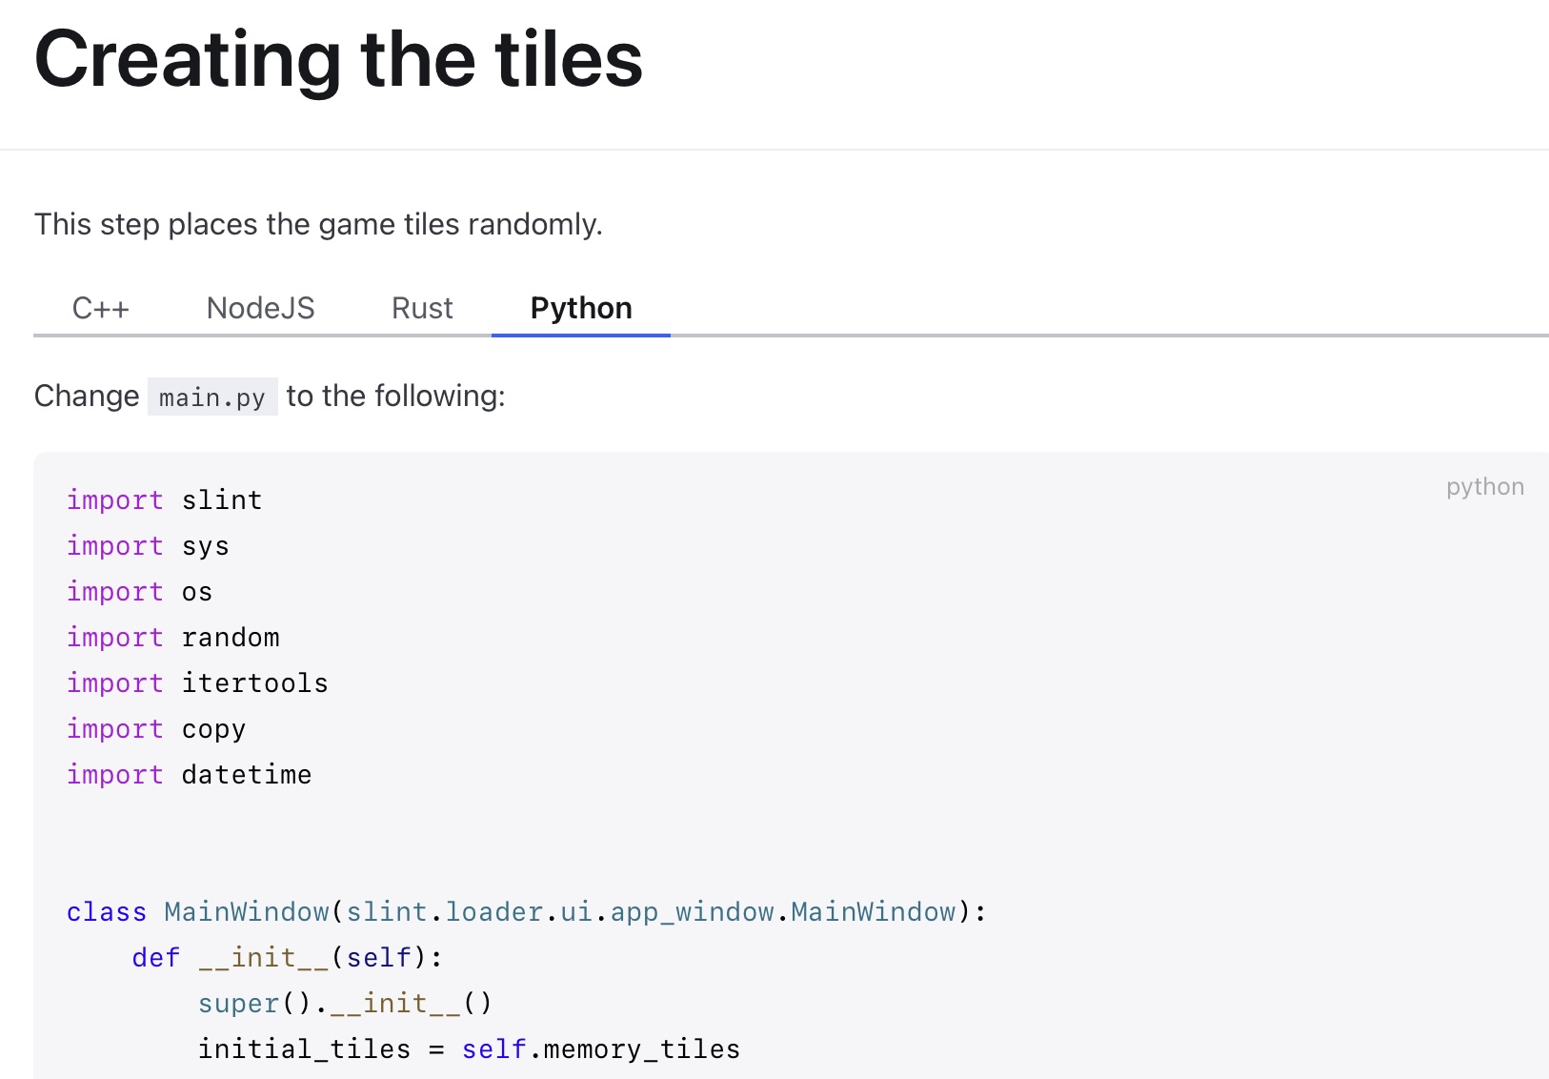Click the "import os" code line
This screenshot has height=1079, width=1549.
point(139,592)
